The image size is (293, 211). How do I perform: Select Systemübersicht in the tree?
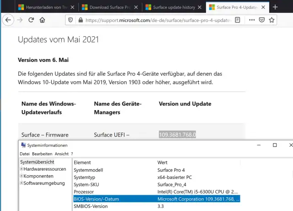[37, 162]
